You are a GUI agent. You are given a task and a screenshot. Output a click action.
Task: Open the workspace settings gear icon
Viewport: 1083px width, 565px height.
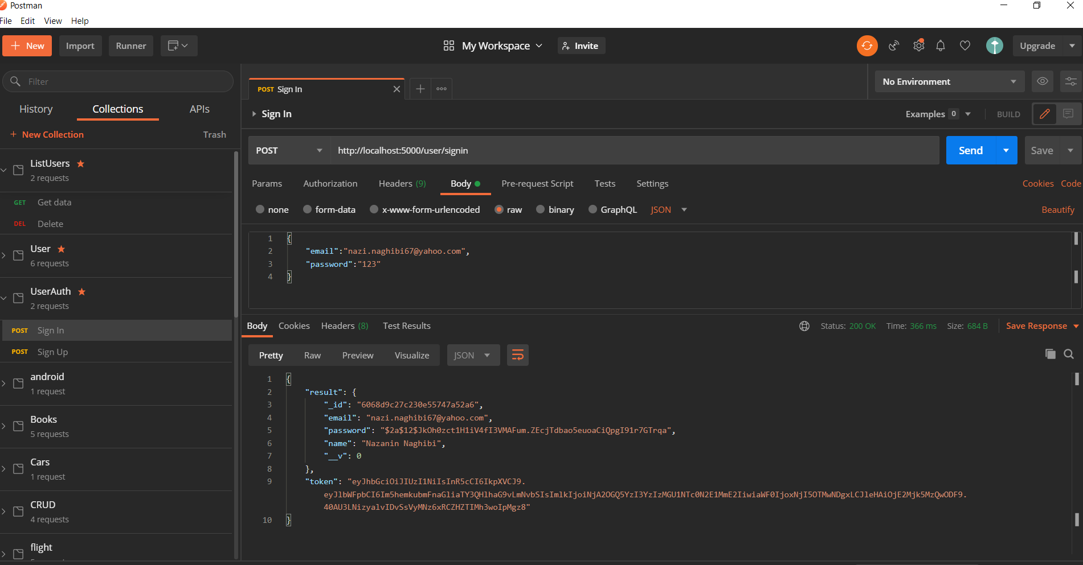pos(918,46)
